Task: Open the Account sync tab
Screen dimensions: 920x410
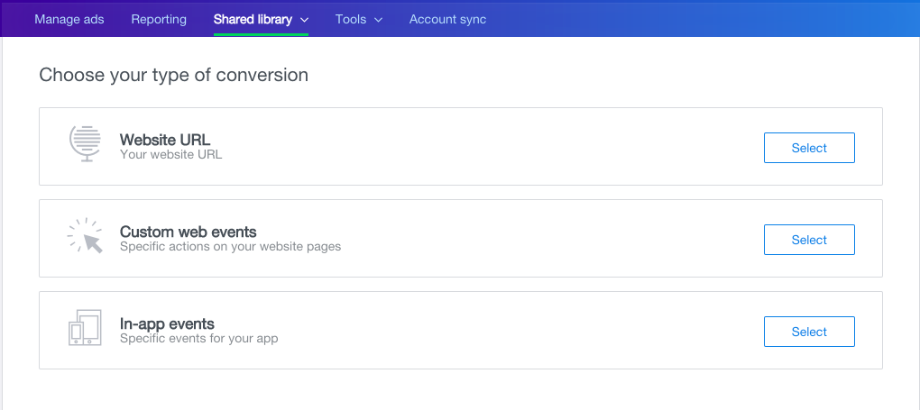Action: 447,19
